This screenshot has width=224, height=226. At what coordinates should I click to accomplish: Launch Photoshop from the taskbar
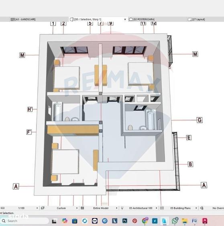[x=125, y=221]
